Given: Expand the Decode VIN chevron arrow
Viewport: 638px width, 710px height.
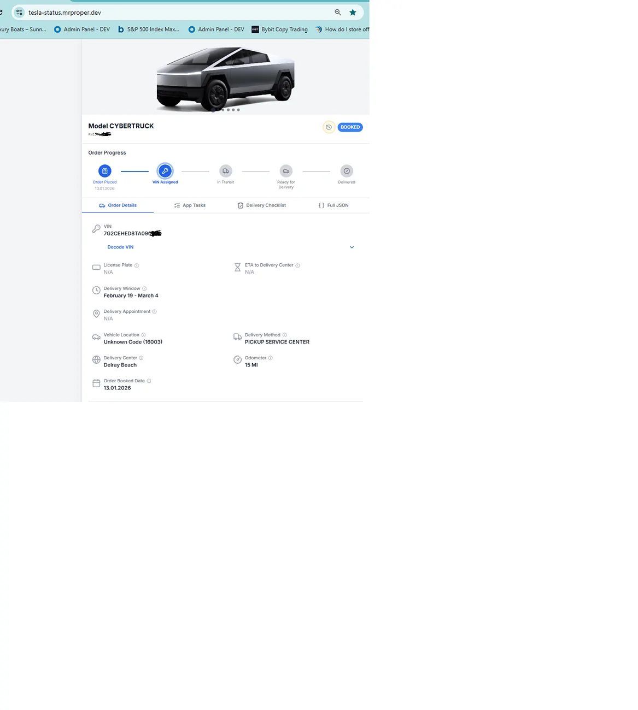Looking at the screenshot, I should (352, 247).
